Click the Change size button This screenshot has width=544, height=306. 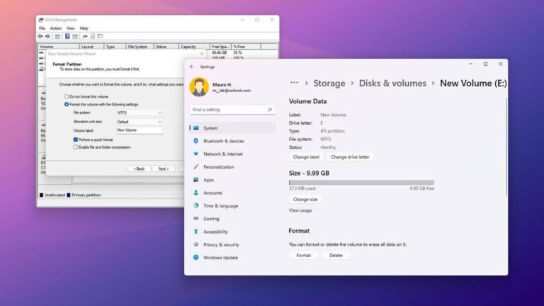(305, 199)
